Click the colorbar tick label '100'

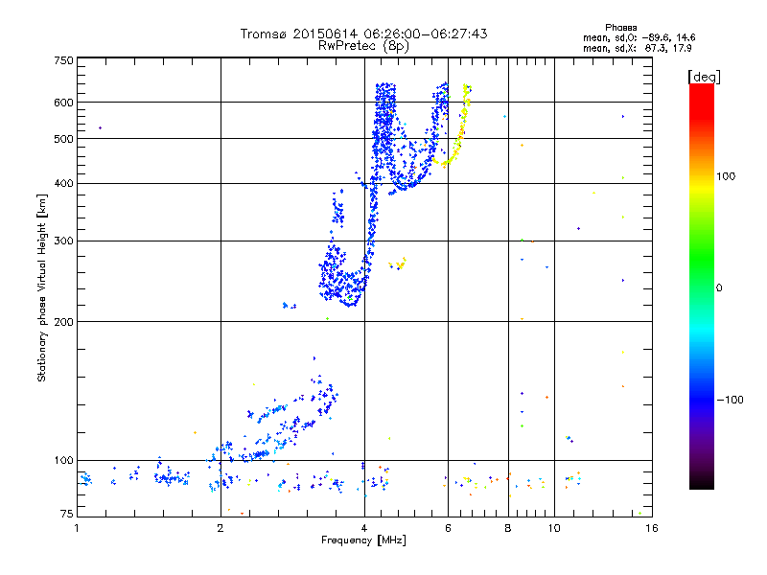726,176
